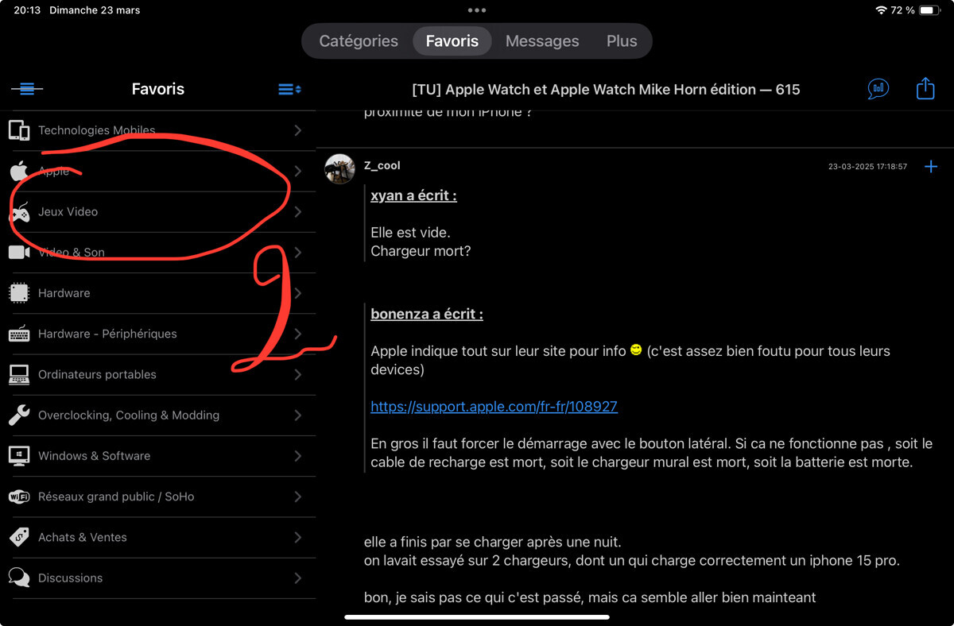Switch to the Catégories tab
954x626 pixels.
[359, 41]
